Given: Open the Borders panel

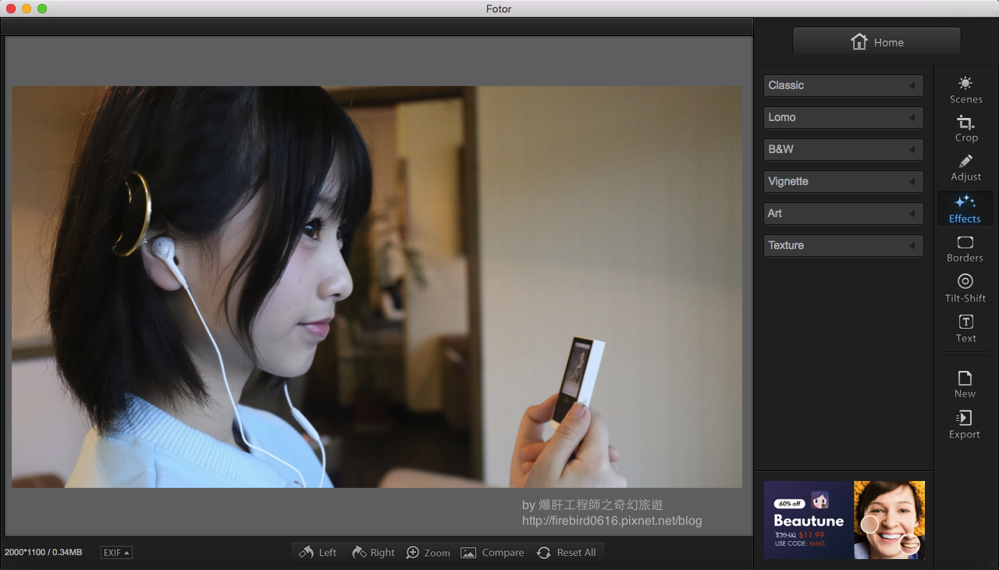Looking at the screenshot, I should pyautogui.click(x=965, y=249).
